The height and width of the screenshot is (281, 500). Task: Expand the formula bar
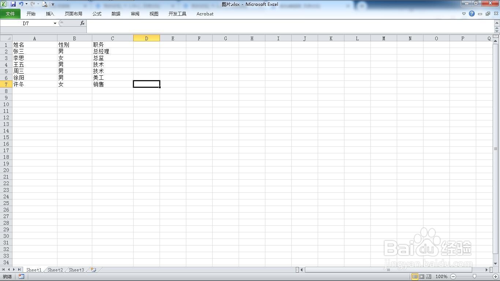coord(497,23)
